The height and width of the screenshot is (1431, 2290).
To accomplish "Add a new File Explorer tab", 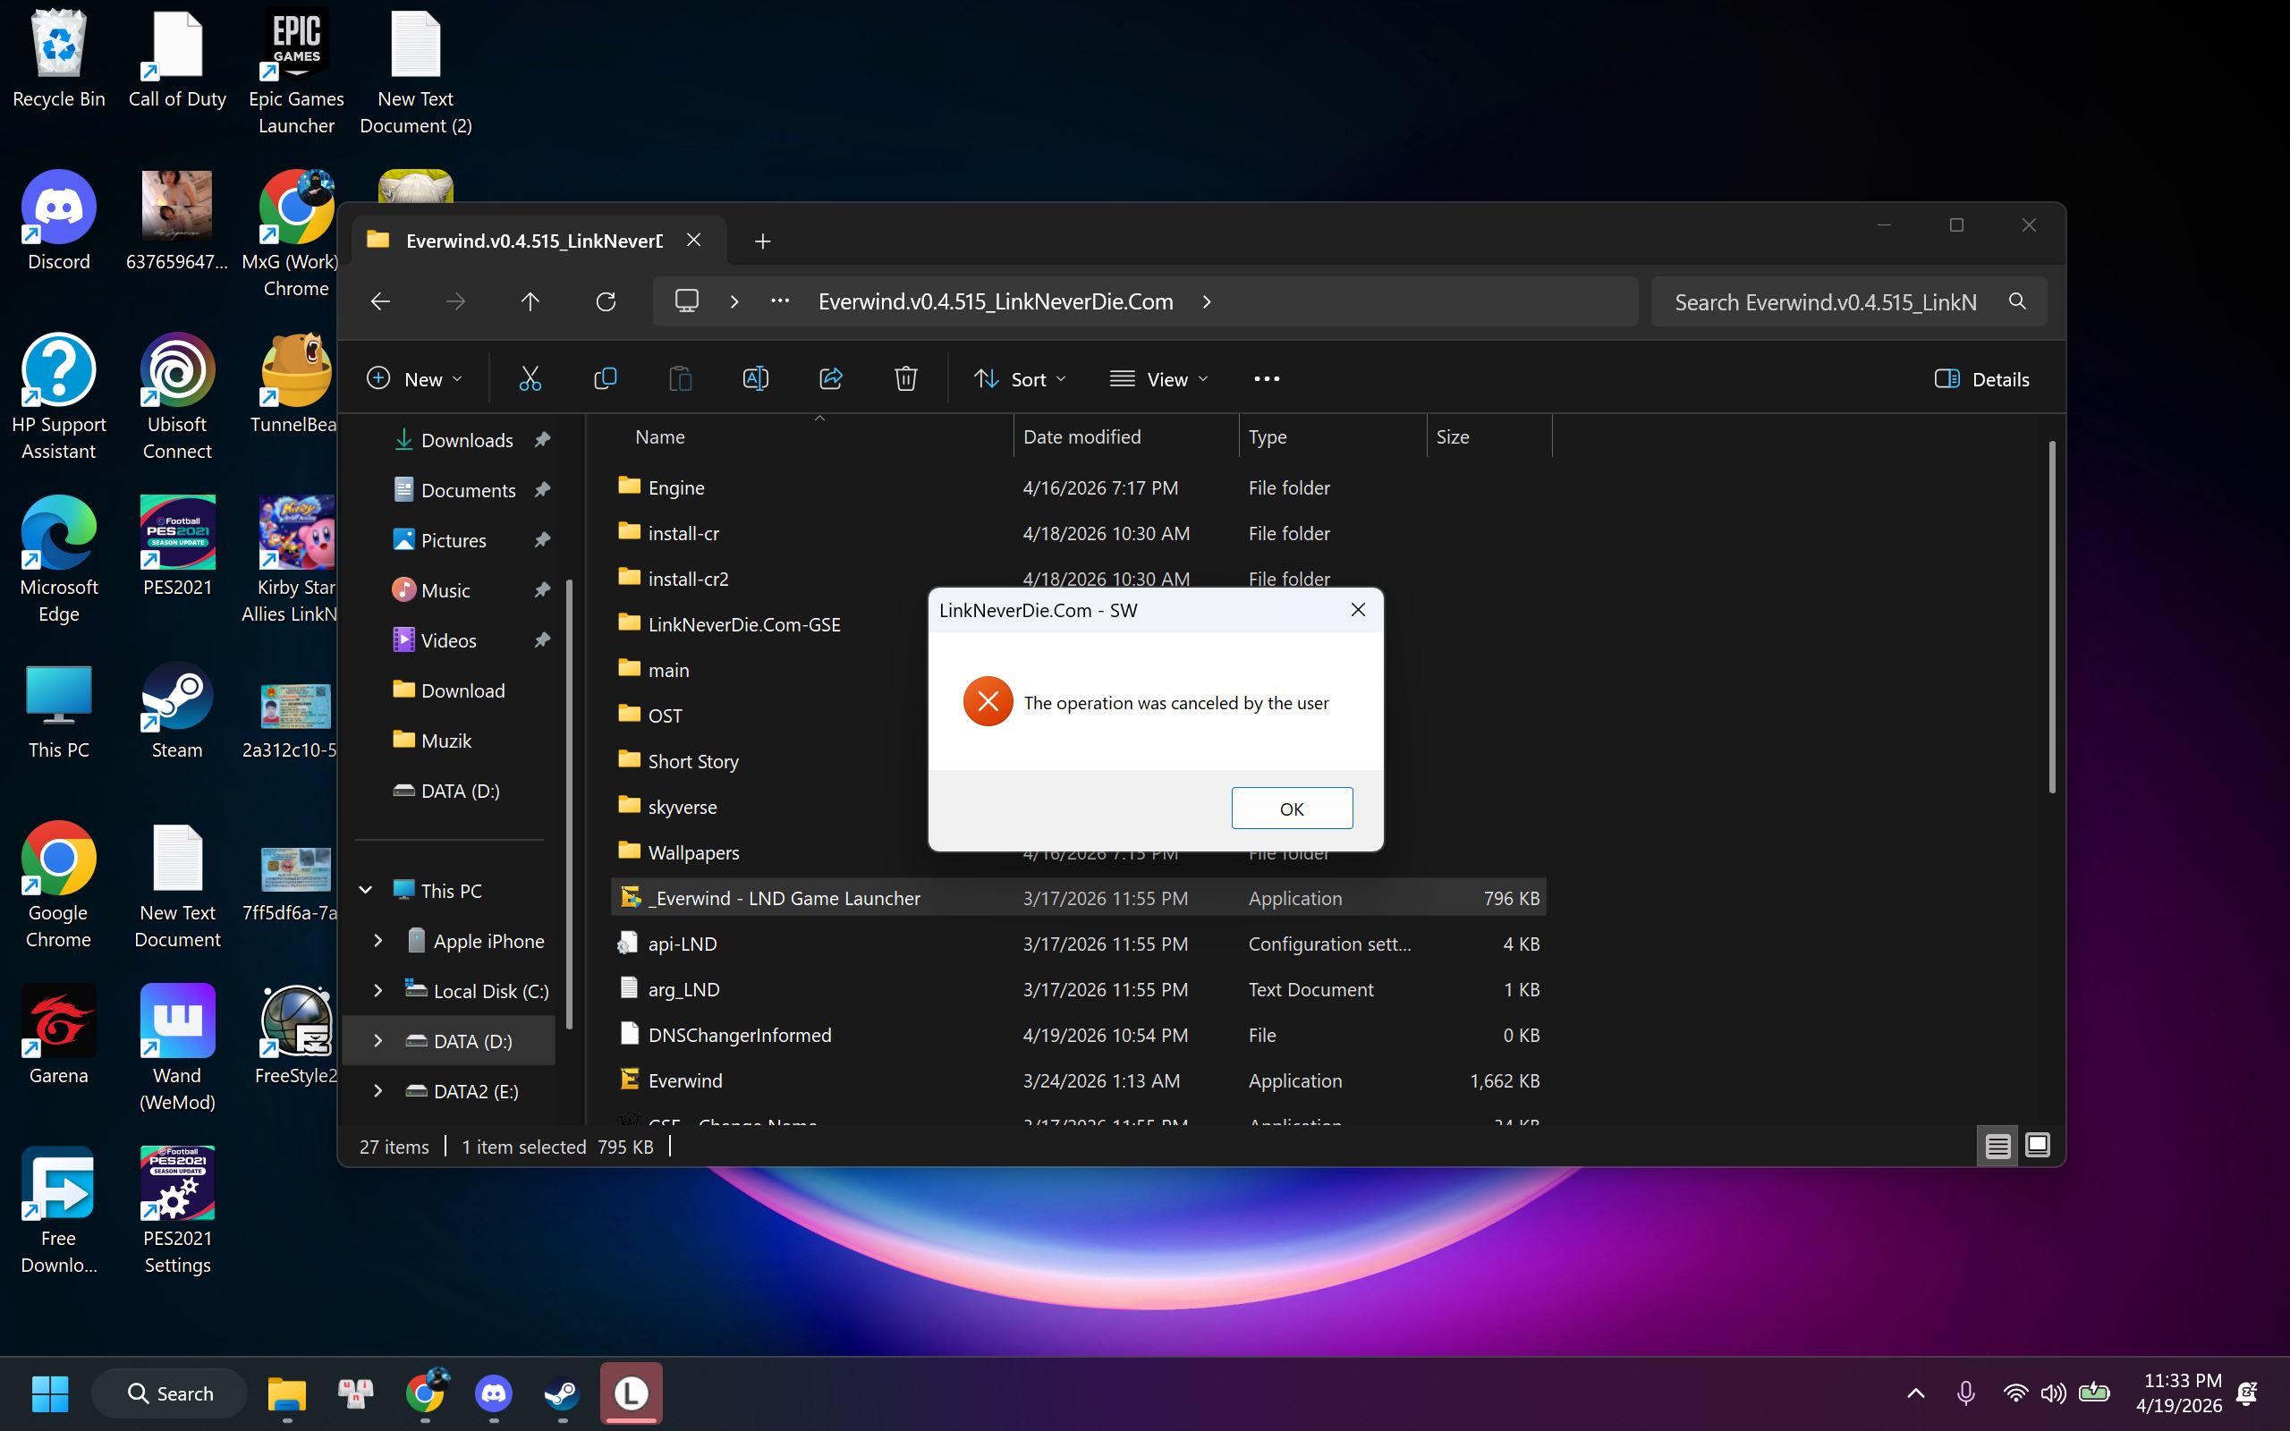I will (763, 241).
